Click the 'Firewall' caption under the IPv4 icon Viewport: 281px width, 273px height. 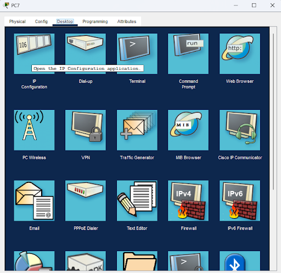(189, 229)
